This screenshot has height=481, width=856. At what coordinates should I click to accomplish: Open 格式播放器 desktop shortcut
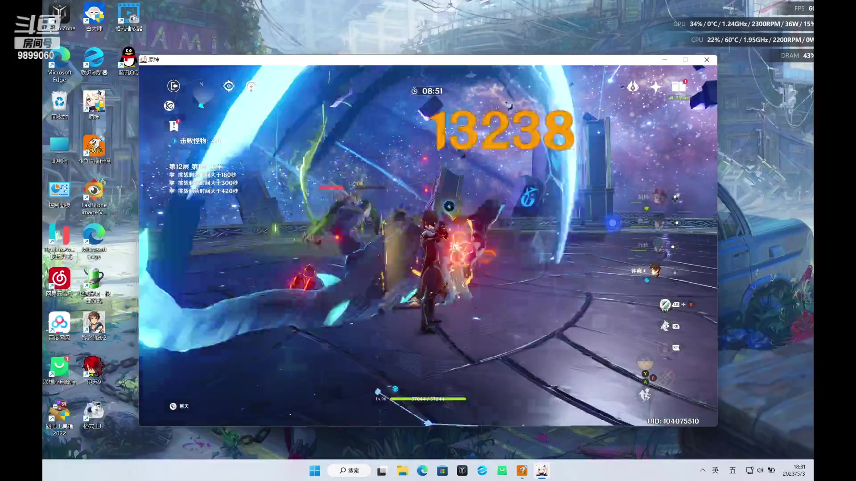click(129, 17)
